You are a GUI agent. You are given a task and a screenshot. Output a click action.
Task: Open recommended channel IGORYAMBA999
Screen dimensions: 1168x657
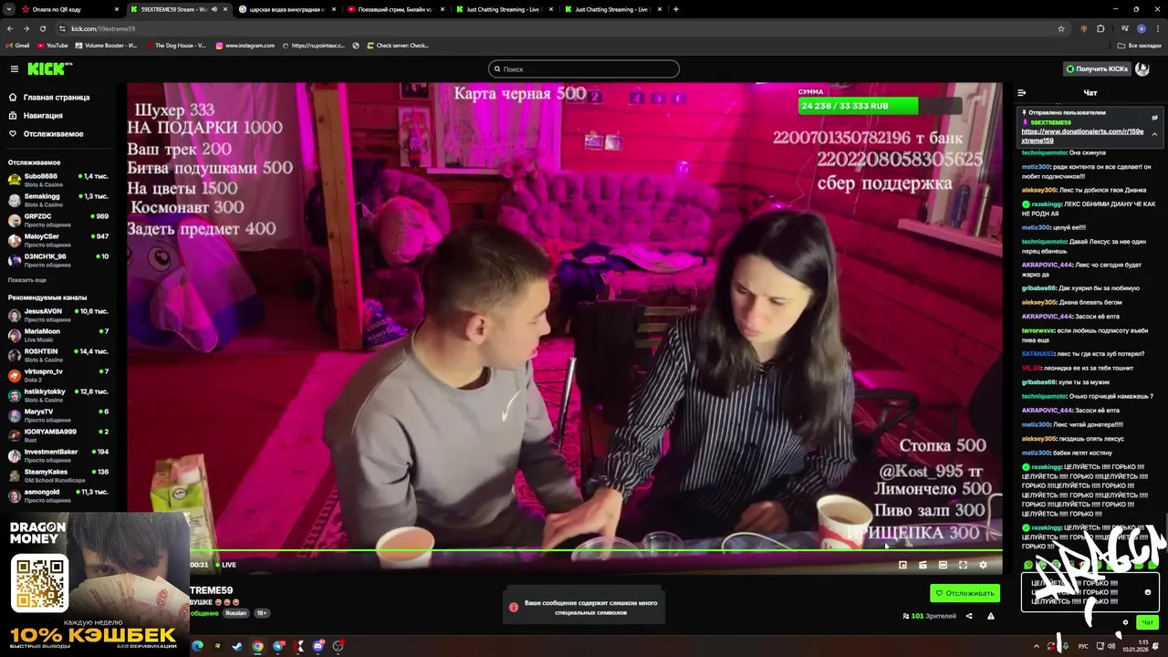point(58,435)
